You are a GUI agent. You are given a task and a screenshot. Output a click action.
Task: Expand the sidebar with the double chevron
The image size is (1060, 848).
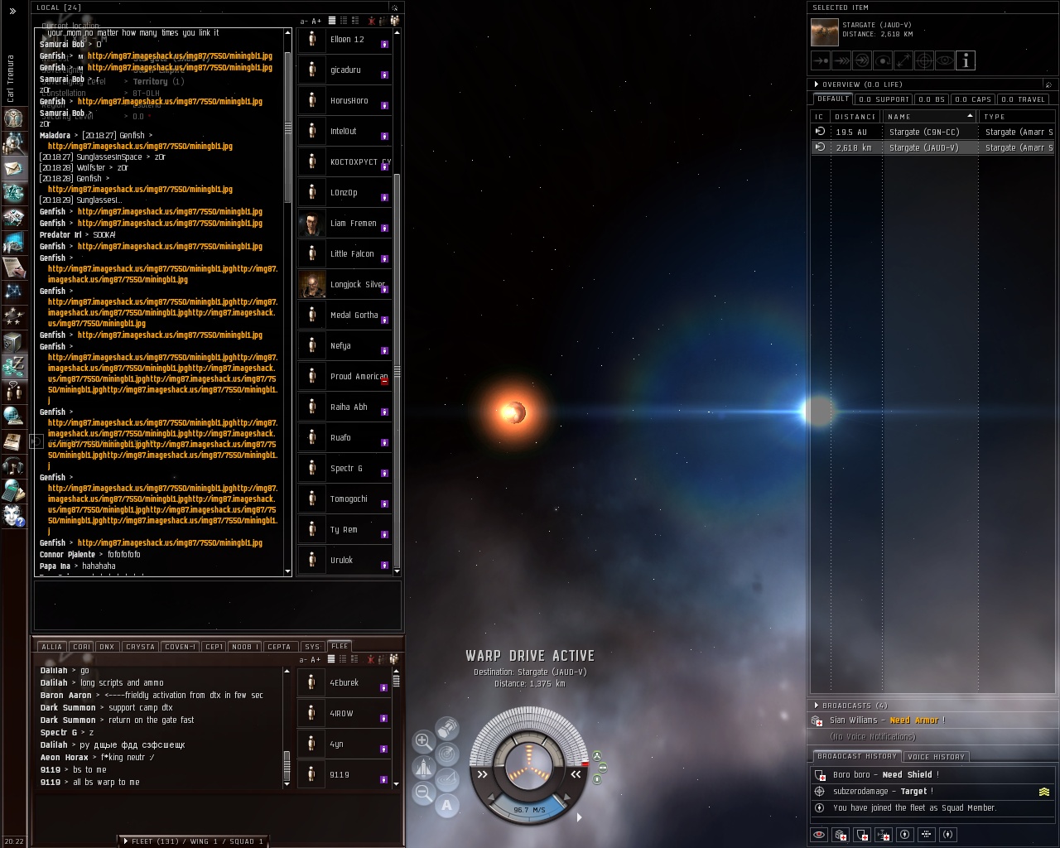12,12
